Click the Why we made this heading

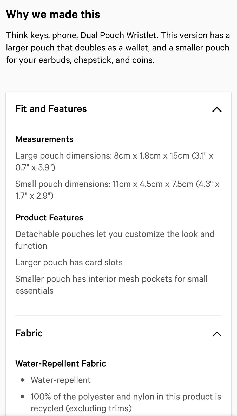53,14
